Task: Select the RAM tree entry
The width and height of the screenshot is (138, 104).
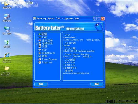Action: (44, 37)
